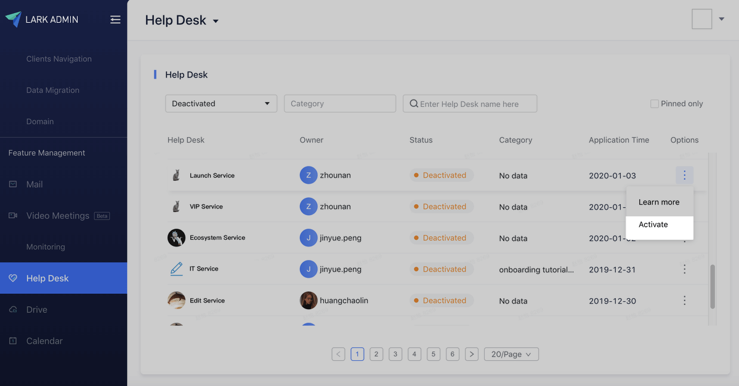This screenshot has height=386, width=739.
Task: Select Activate from the options menu
Action: (x=653, y=225)
